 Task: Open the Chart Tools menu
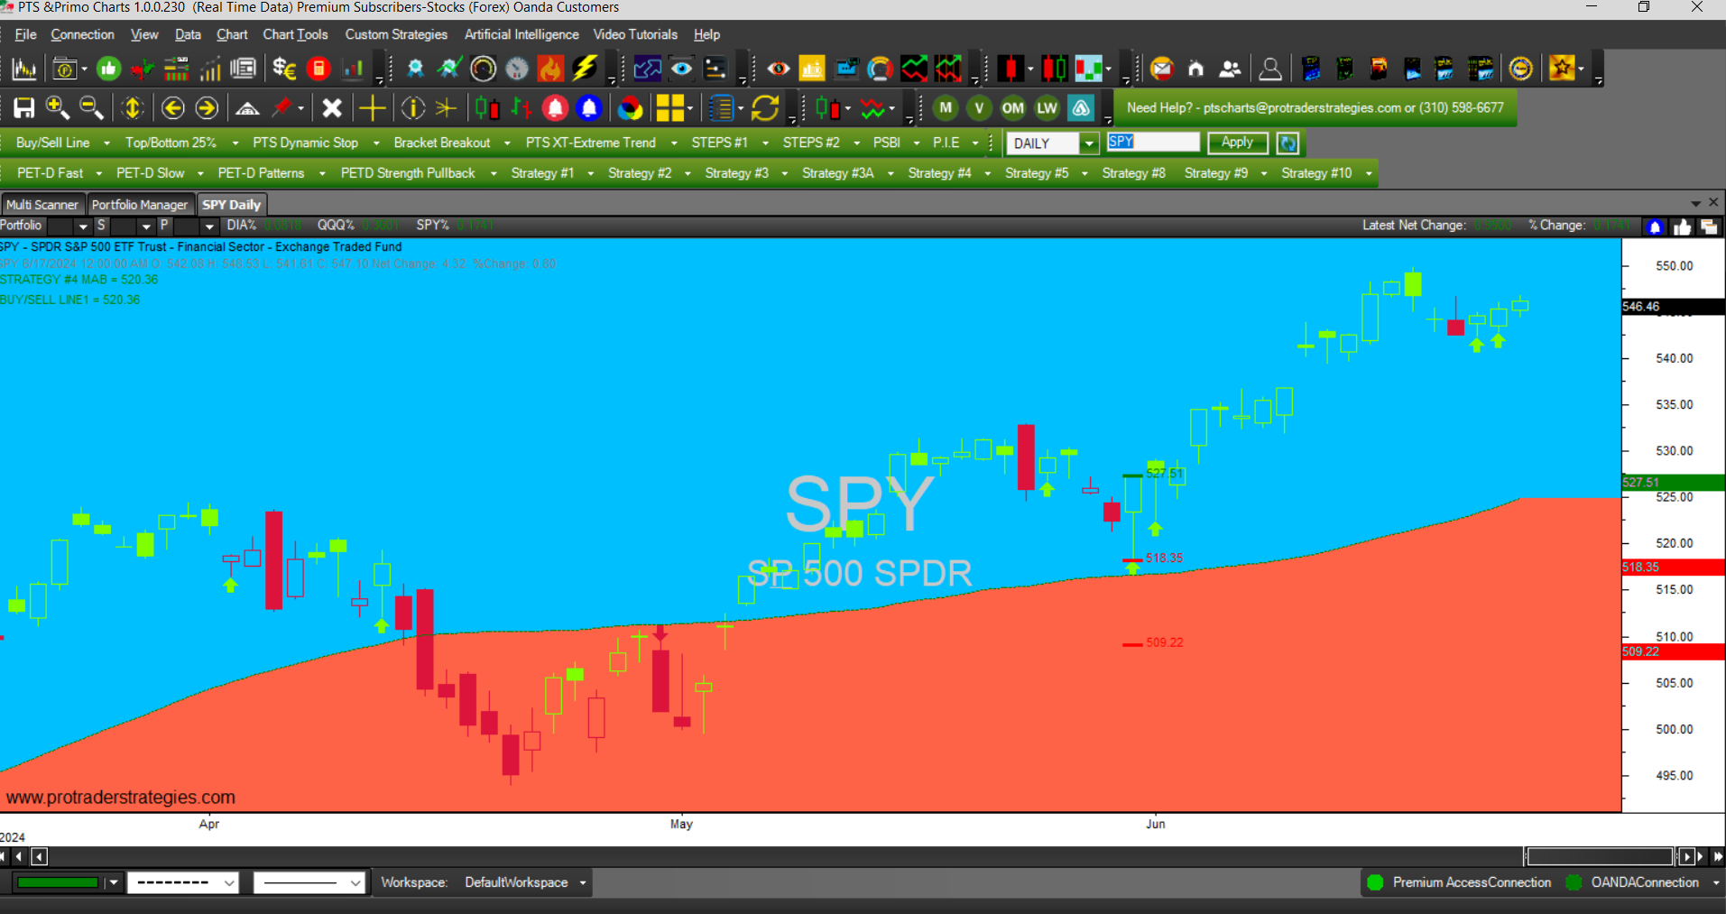pos(295,34)
